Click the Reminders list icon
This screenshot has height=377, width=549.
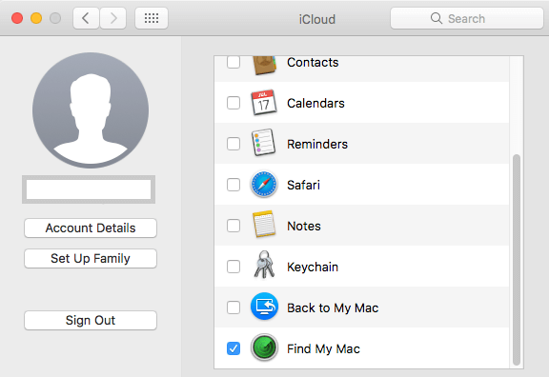[x=264, y=143]
